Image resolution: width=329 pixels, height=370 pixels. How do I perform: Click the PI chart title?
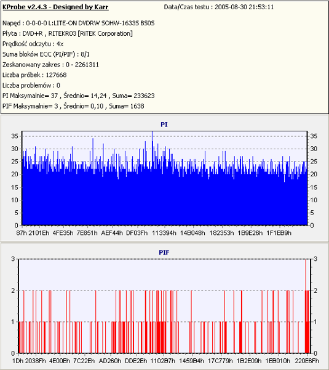(164, 125)
